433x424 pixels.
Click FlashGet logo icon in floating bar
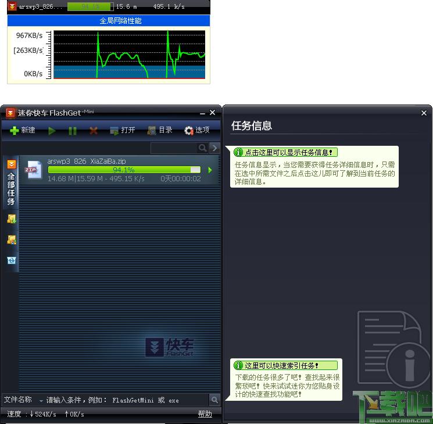coord(12,6)
